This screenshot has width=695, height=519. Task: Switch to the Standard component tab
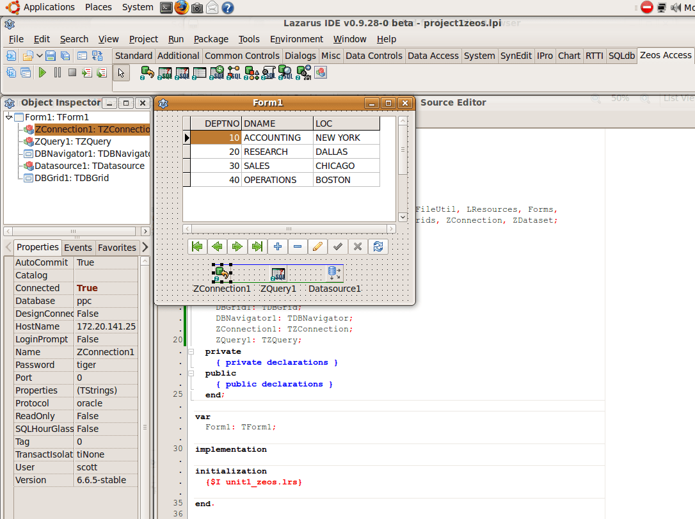[133, 56]
